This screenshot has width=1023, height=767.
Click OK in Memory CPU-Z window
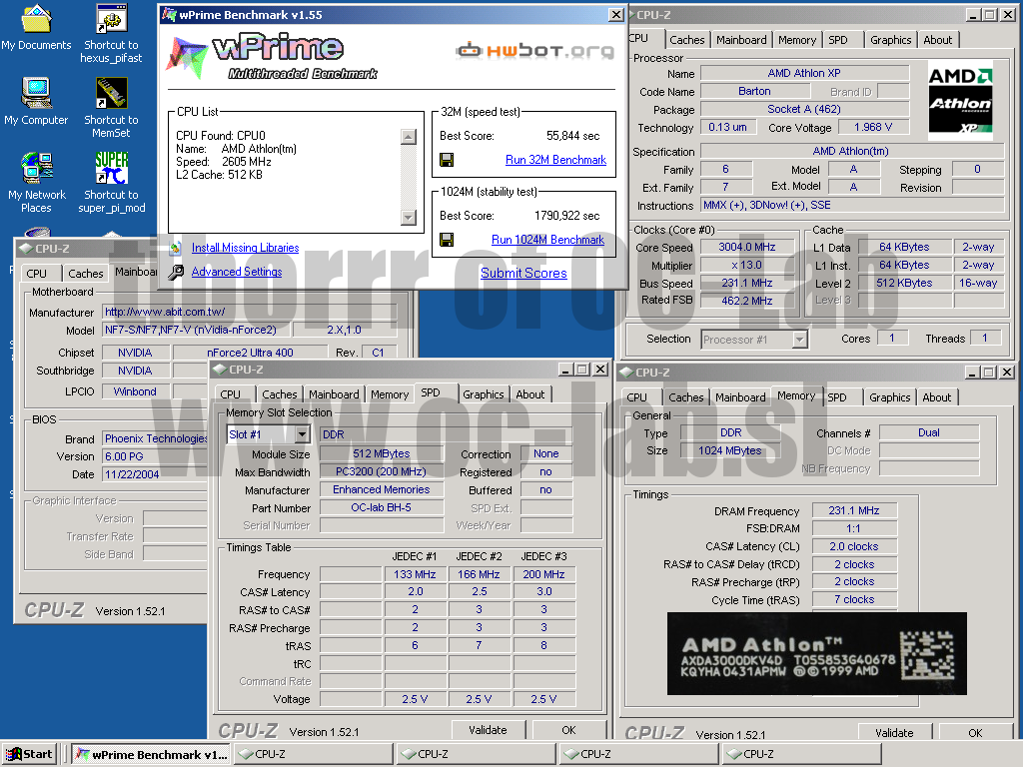click(975, 732)
